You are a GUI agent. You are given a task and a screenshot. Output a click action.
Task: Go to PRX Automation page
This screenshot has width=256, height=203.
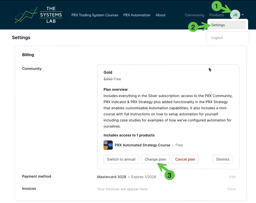coord(137,15)
